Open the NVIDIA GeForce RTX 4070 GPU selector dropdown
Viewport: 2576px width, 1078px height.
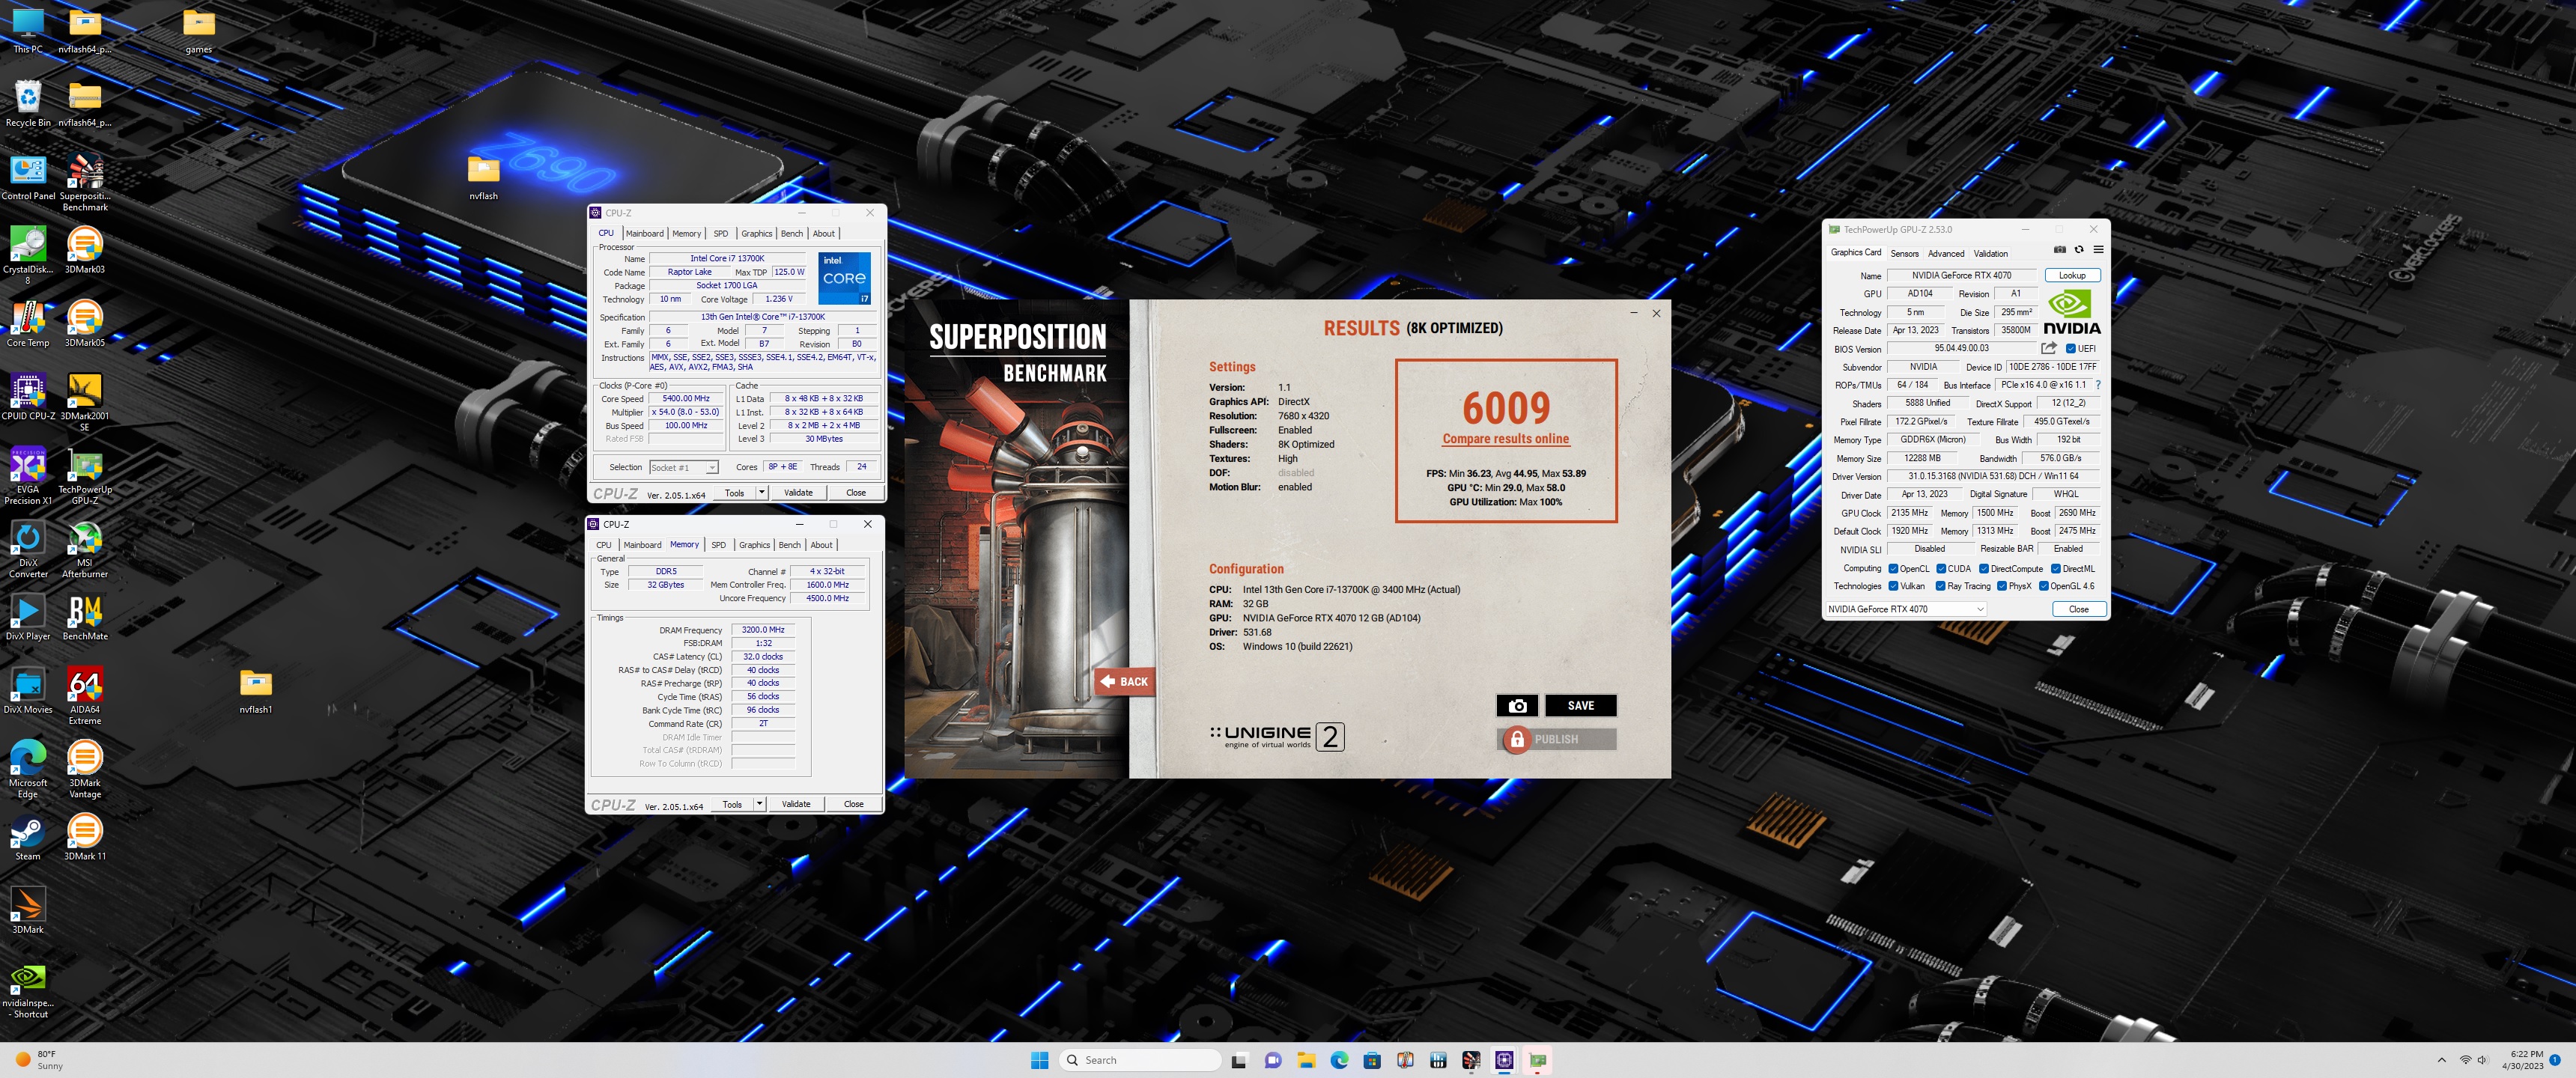[1906, 609]
